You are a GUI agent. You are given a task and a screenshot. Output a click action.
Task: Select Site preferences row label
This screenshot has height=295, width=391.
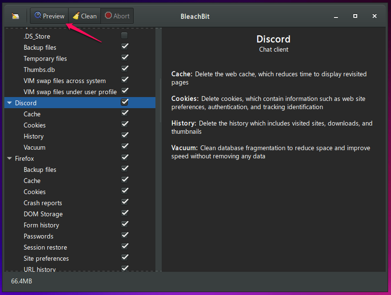[46, 259]
